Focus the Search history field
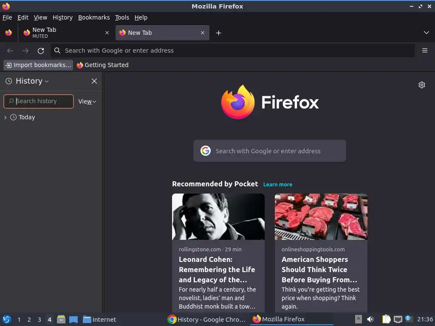435x326 pixels. pyautogui.click(x=39, y=101)
